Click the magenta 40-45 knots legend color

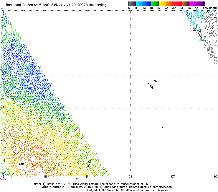coord(193,4)
